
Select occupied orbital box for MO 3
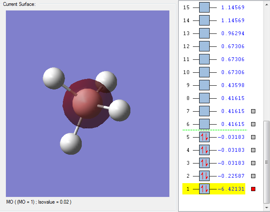click(205, 163)
